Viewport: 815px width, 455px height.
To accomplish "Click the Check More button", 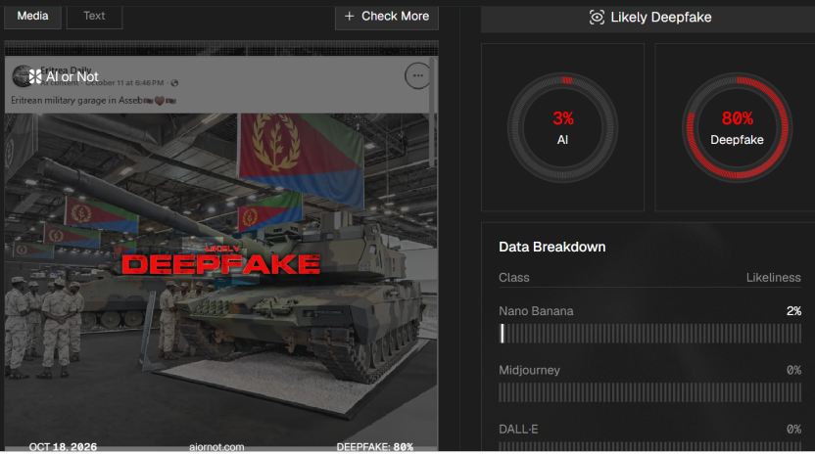I will click(x=387, y=17).
